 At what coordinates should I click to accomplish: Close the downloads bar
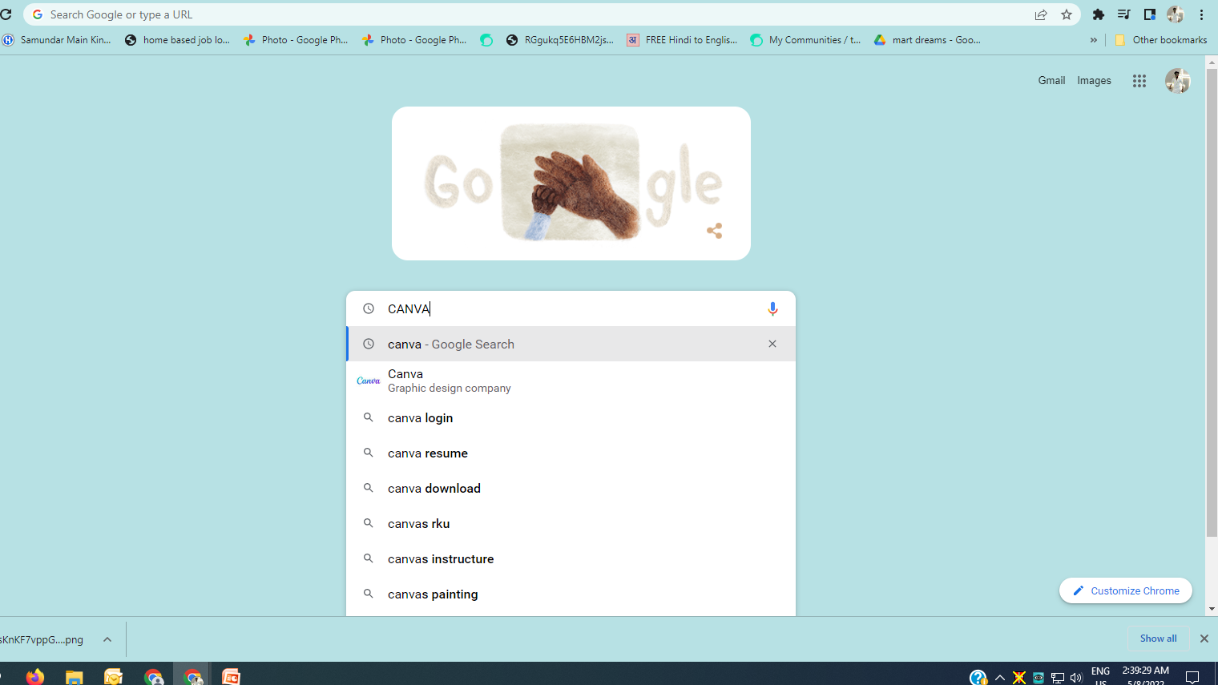tap(1204, 639)
